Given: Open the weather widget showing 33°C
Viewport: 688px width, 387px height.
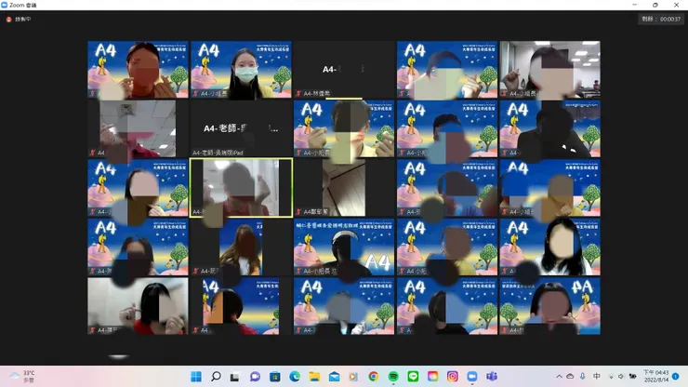Looking at the screenshot, I should 23,377.
